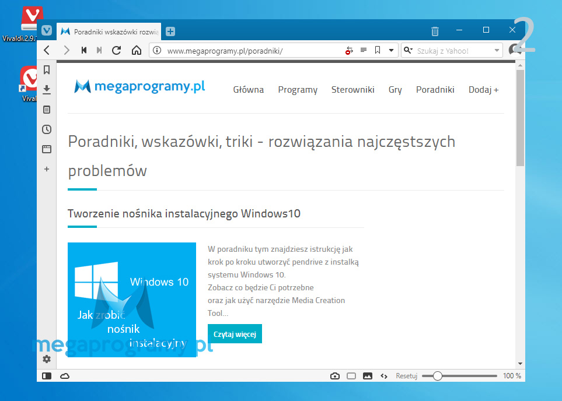This screenshot has height=401, width=562.
Task: Switch on reader view in address bar
Action: tap(364, 50)
